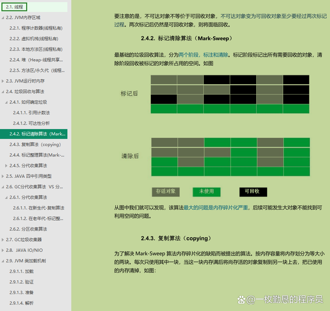Select 2.4.1. 如何确定垃圾 entry
330x311 pixels.
28,102
